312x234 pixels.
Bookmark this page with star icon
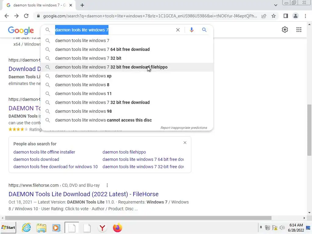(274, 16)
